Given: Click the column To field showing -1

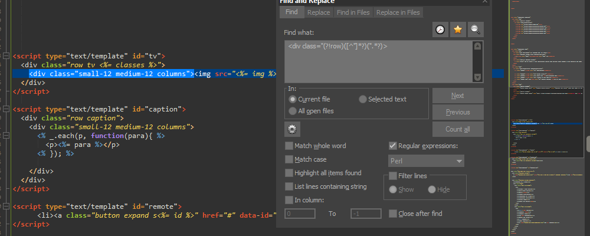Looking at the screenshot, I should [366, 214].
